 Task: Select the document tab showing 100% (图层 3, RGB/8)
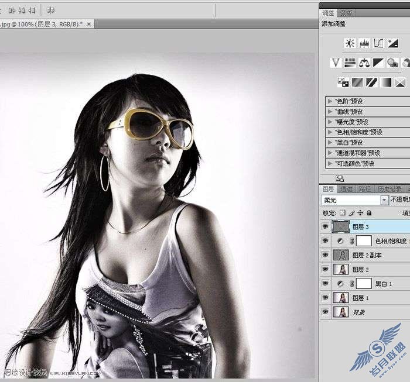pyautogui.click(x=47, y=24)
